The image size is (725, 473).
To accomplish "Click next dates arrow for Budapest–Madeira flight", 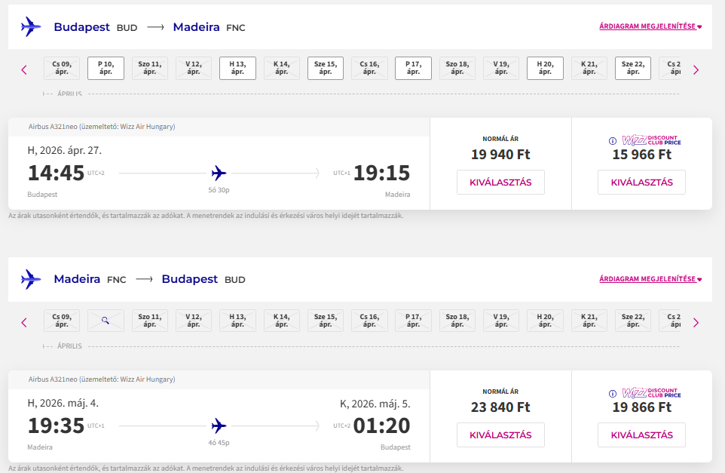I will click(x=696, y=70).
